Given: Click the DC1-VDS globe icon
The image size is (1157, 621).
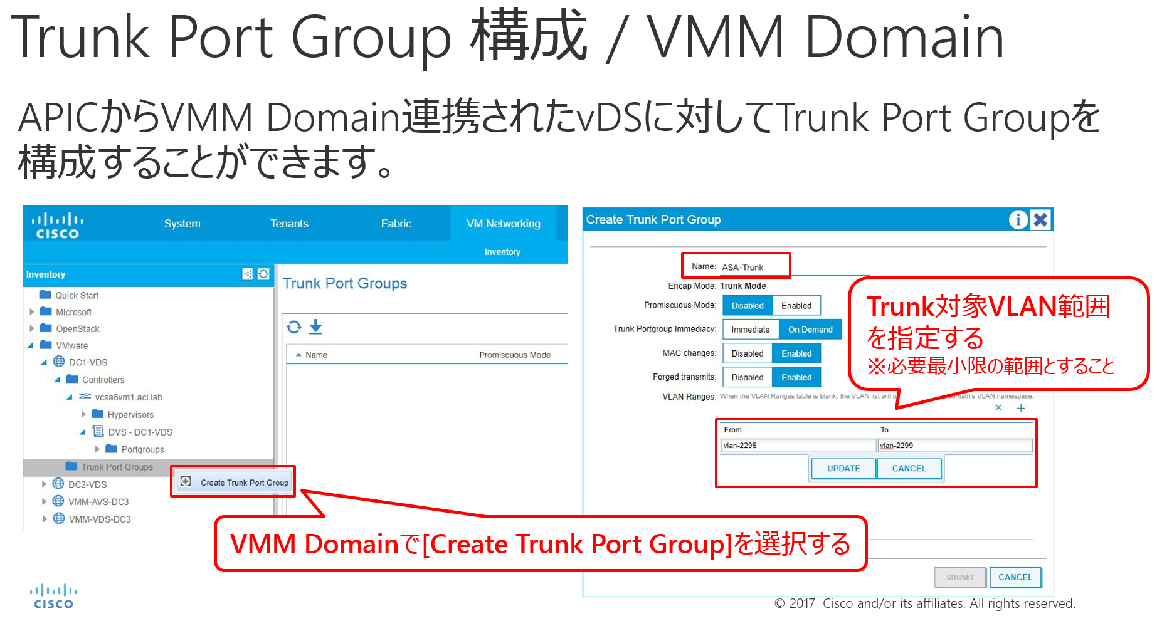Looking at the screenshot, I should (x=59, y=362).
